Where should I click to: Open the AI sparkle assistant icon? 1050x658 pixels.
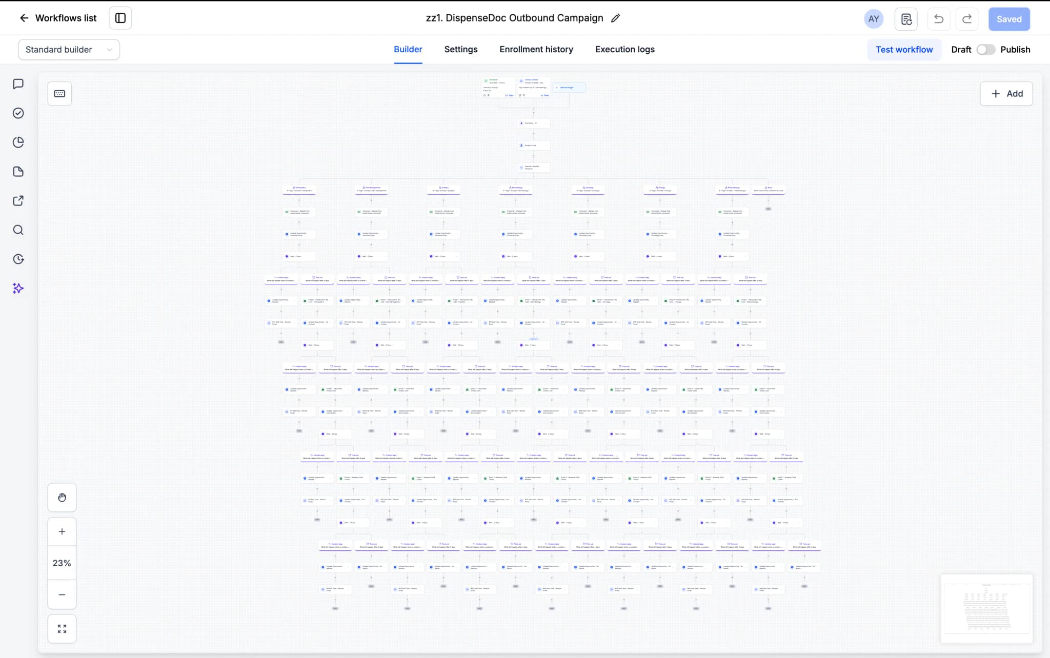(18, 289)
